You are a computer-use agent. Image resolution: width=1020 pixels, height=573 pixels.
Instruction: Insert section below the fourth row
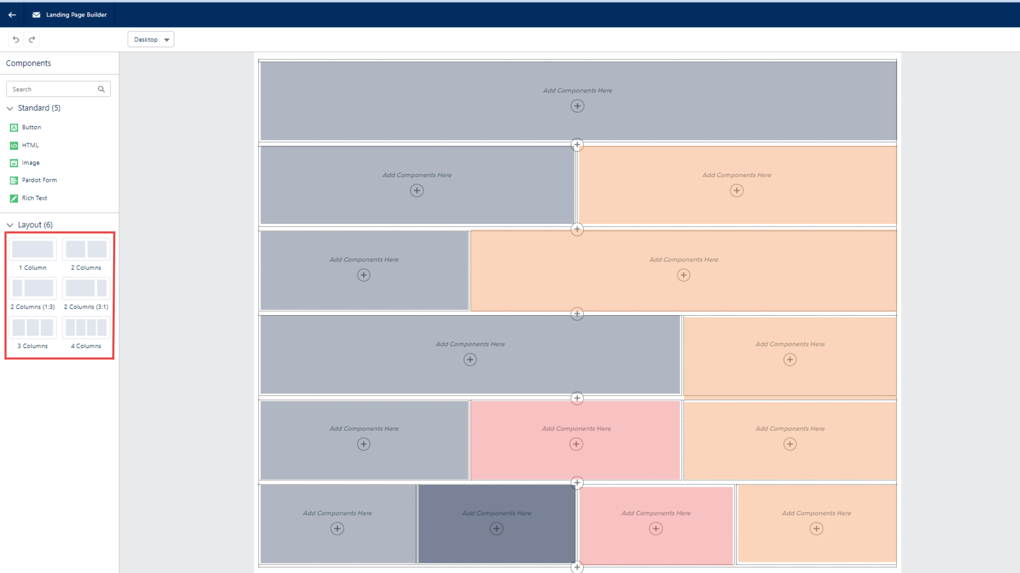click(577, 398)
